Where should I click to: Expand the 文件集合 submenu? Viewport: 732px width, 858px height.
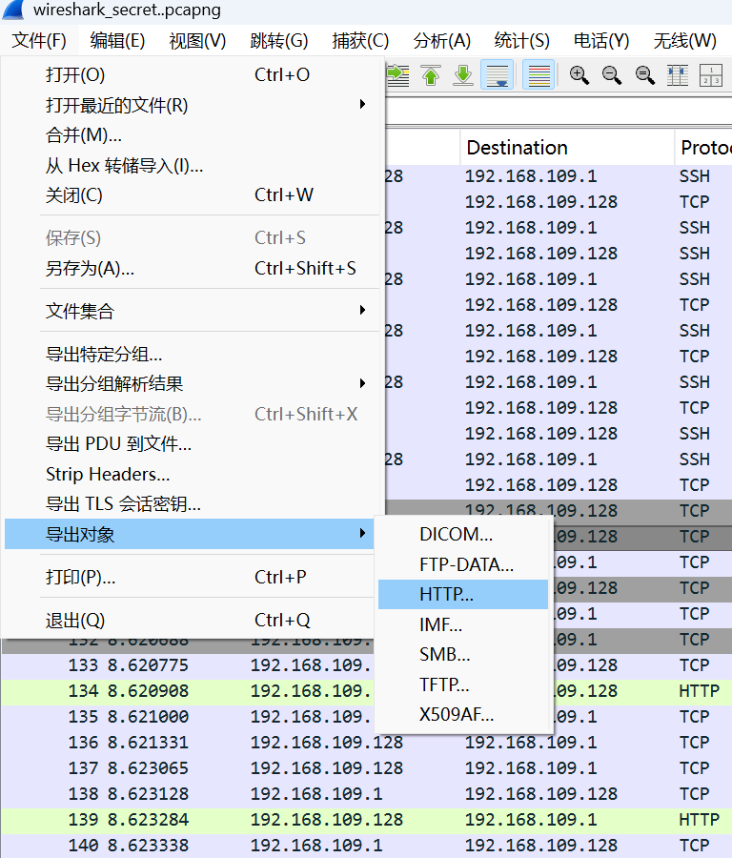tap(190, 311)
